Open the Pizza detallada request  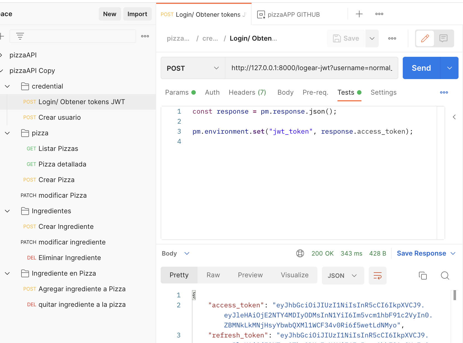[x=62, y=164]
